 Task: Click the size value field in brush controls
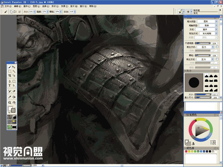215,95
